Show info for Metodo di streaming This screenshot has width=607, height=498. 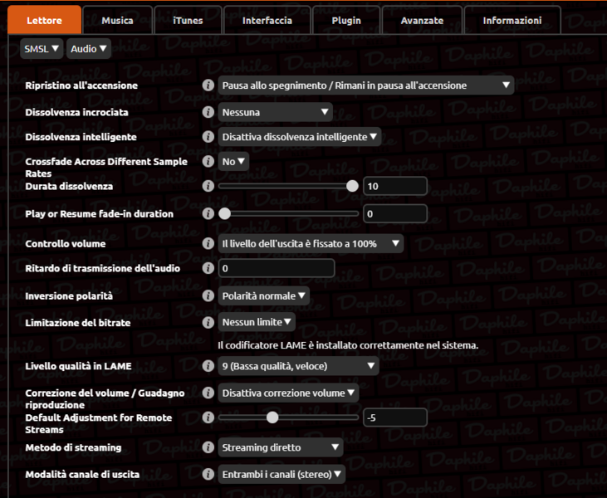click(x=208, y=447)
